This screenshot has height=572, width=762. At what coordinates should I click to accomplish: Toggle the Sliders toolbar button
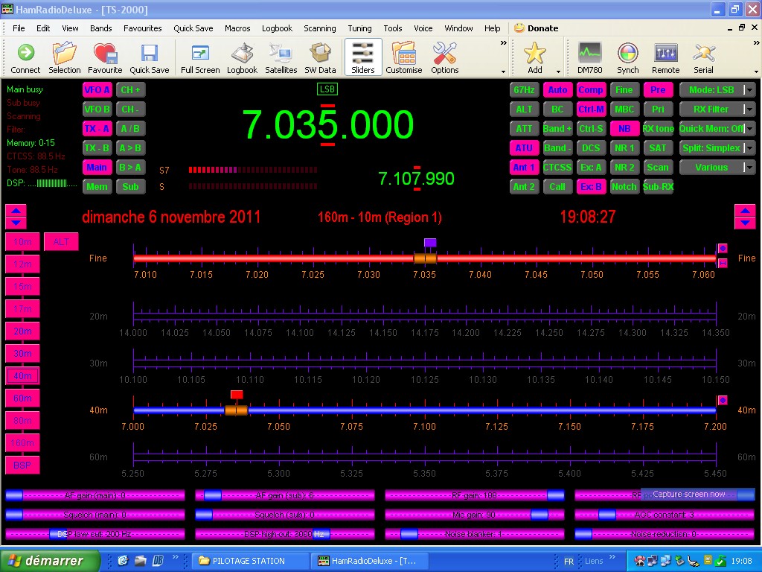pos(363,58)
